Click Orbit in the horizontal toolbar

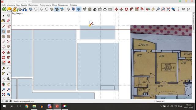point(148,9)
